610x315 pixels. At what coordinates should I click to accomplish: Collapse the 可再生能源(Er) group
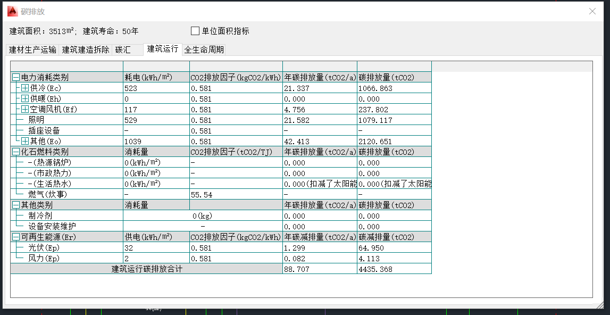coord(16,237)
